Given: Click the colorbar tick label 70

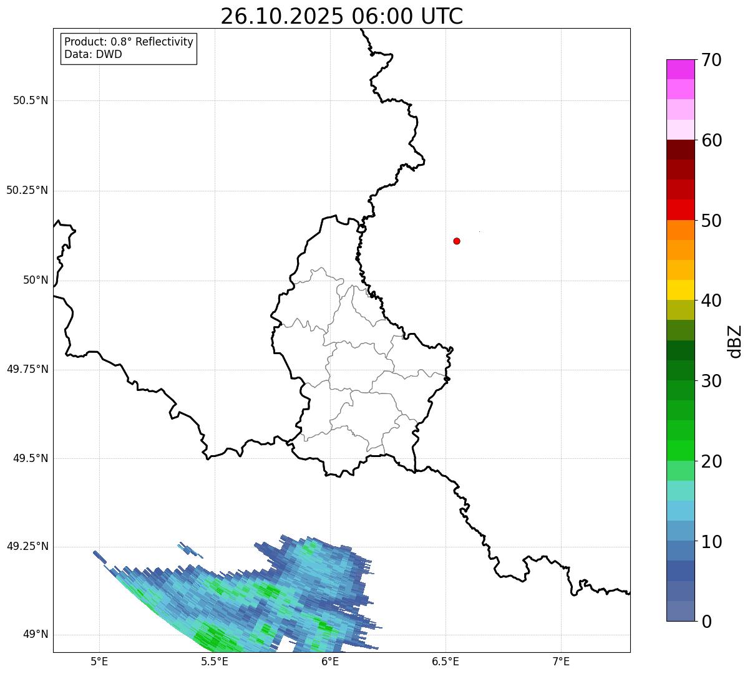Looking at the screenshot, I should tap(712, 60).
